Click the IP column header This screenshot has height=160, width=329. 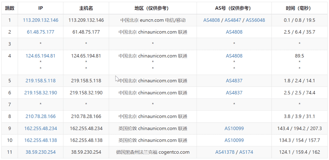[x=40, y=8]
